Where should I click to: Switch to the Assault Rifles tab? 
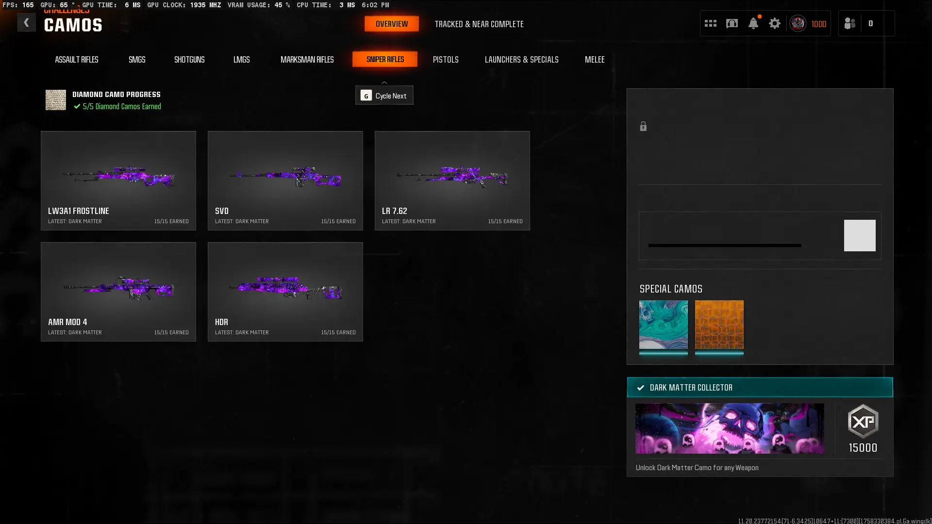[77, 60]
